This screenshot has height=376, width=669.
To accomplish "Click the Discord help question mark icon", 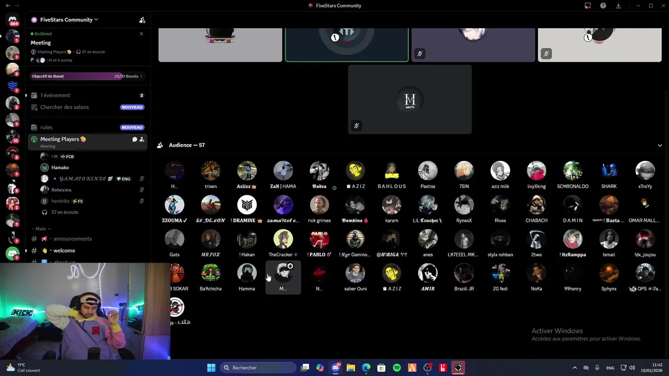I will tap(603, 6).
